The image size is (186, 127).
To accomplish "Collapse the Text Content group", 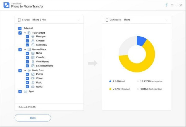I will point(25,33).
